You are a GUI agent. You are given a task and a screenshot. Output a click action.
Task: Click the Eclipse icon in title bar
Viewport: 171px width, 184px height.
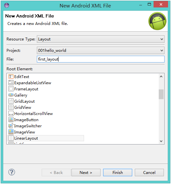click(x=6, y=5)
